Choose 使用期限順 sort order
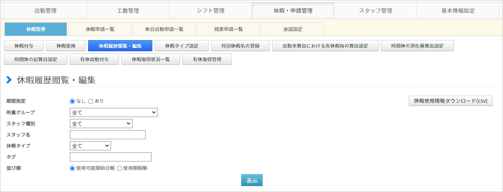 pyautogui.click(x=119, y=168)
